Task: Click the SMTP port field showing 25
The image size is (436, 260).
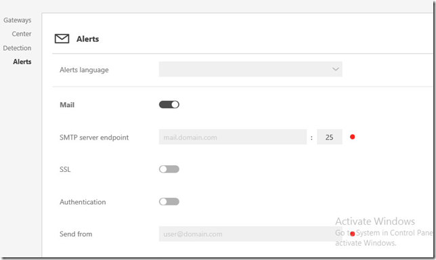Action: [x=330, y=137]
